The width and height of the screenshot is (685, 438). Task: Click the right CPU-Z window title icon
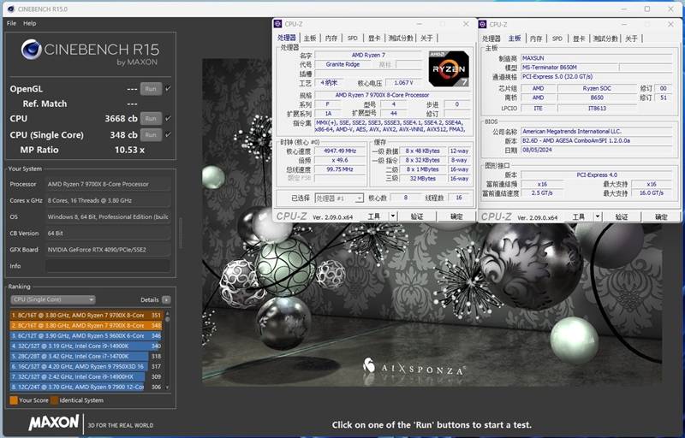coord(485,25)
